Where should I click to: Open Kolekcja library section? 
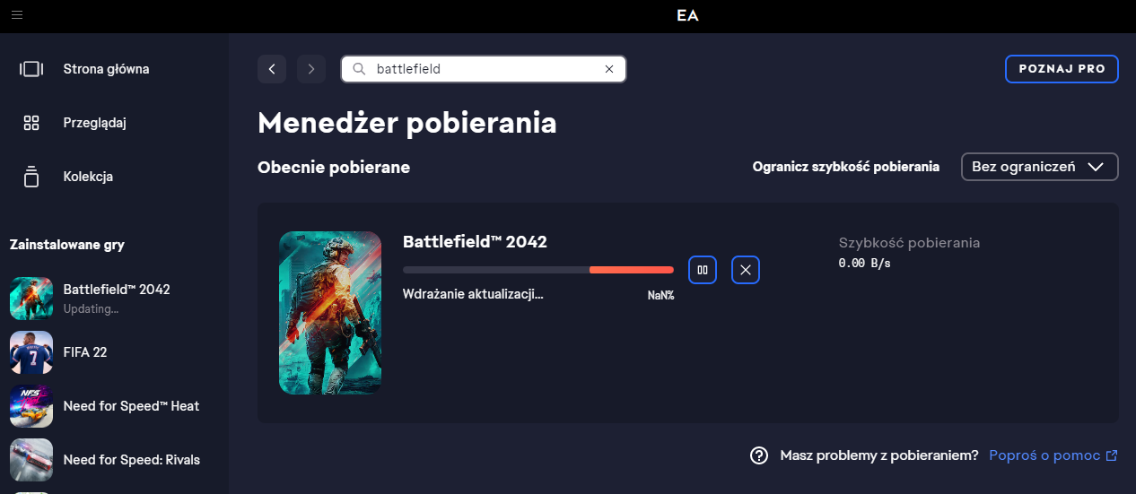pyautogui.click(x=88, y=177)
